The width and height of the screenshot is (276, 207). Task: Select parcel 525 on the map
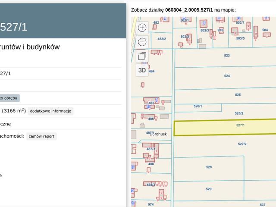(x=238, y=94)
